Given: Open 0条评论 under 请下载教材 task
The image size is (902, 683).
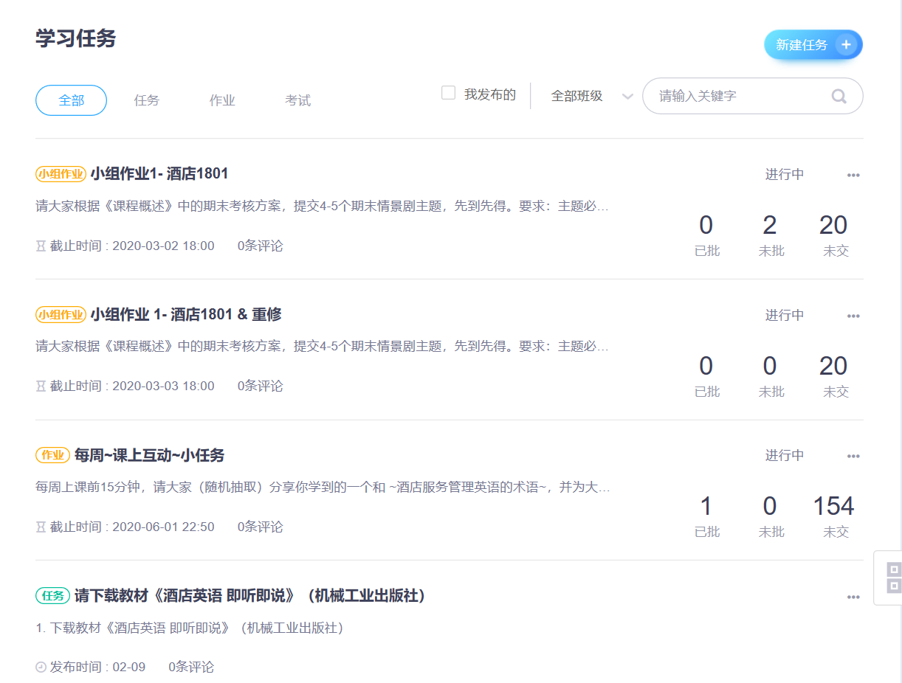Looking at the screenshot, I should [x=191, y=667].
